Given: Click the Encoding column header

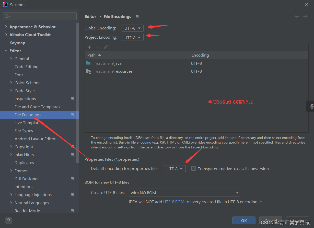Looking at the screenshot, I should (249, 55).
